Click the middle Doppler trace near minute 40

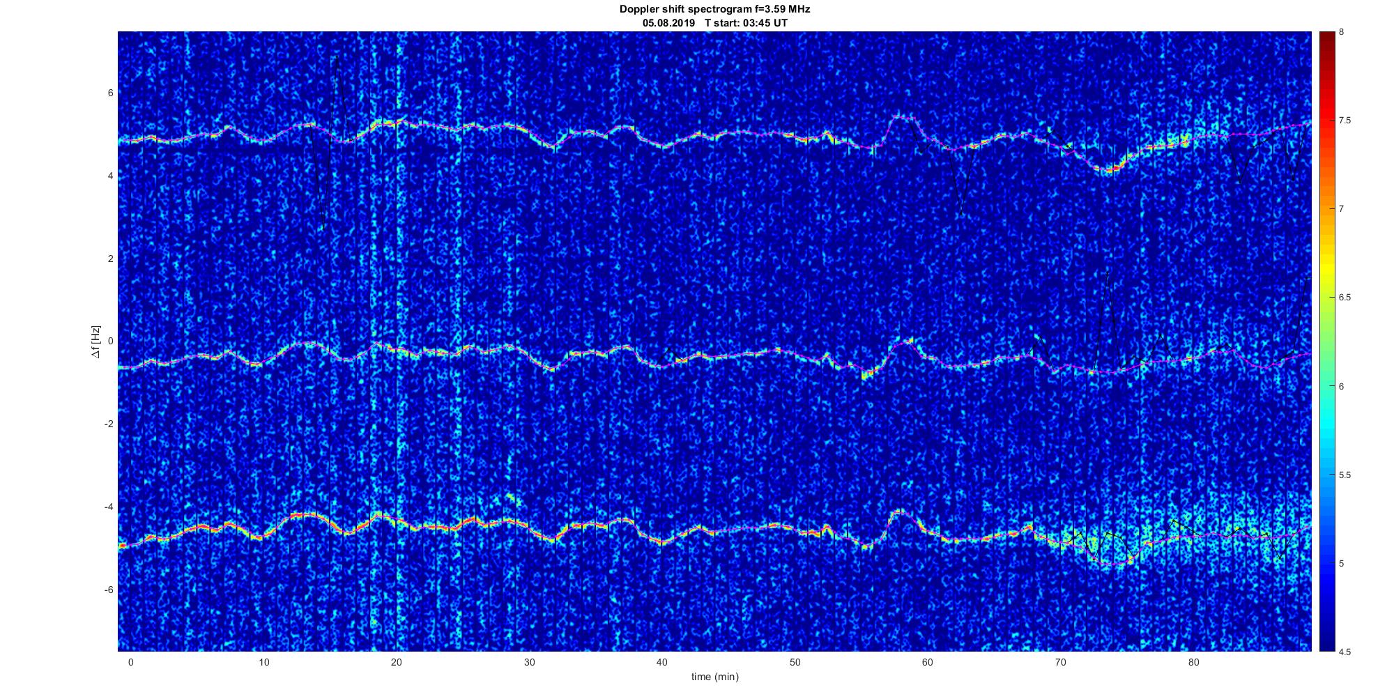[x=662, y=362]
